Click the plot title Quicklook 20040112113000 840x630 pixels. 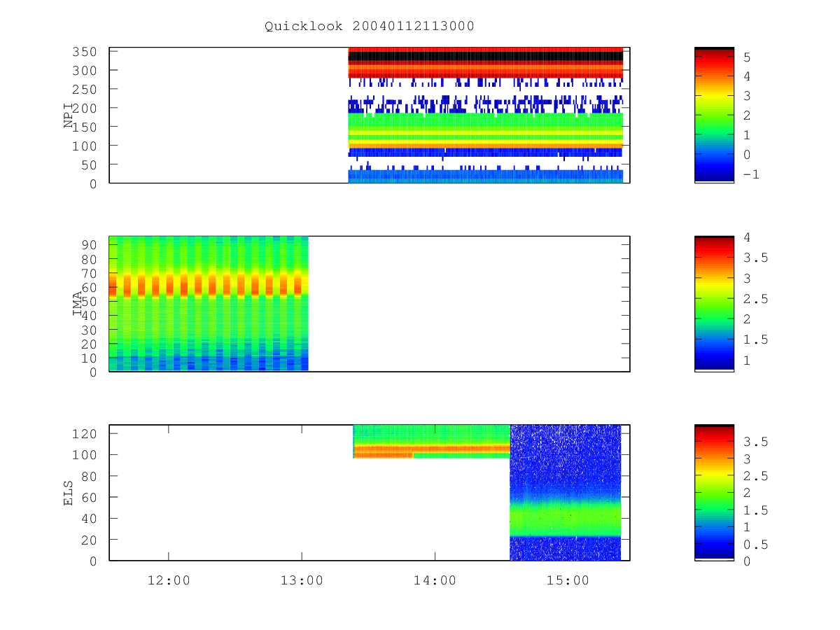coord(369,26)
